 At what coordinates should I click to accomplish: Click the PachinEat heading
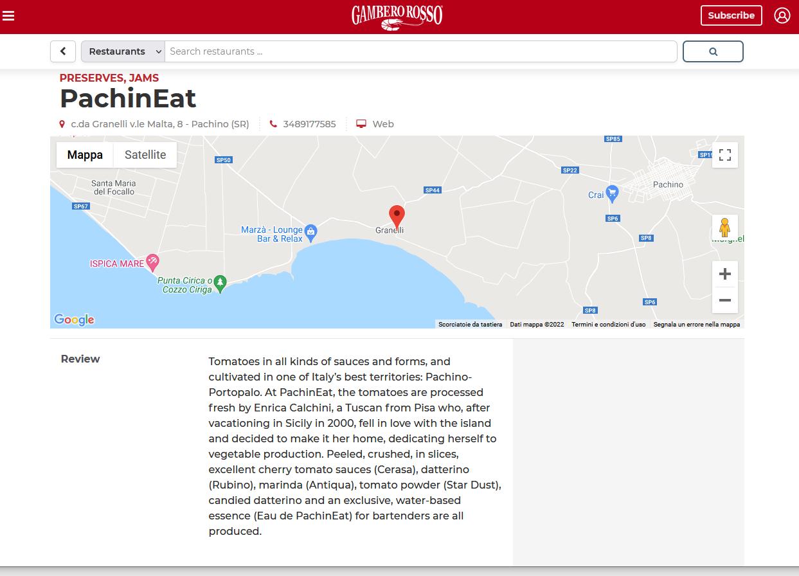[x=128, y=98]
